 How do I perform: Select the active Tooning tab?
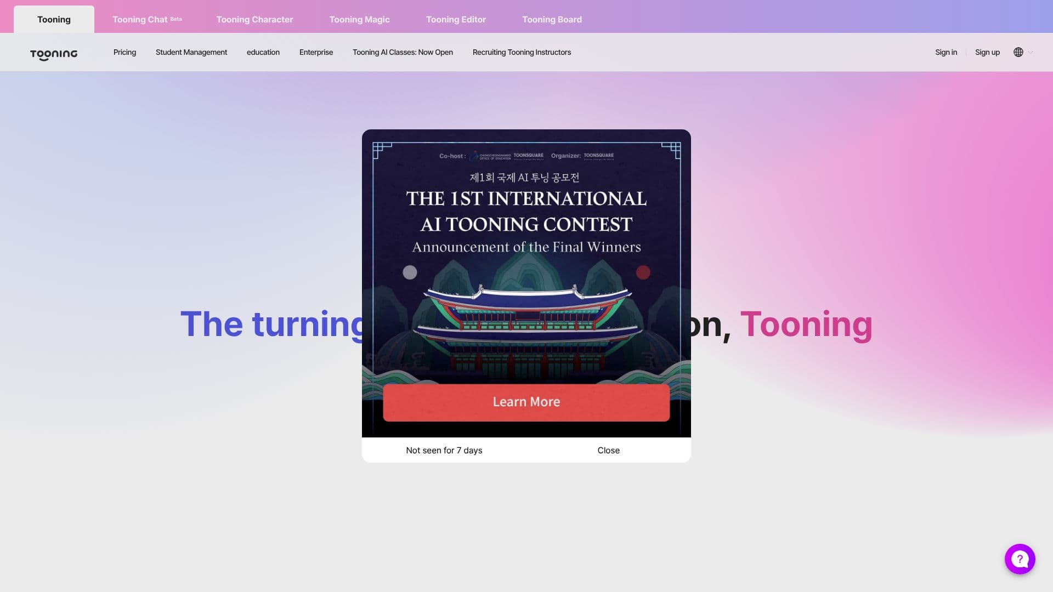pyautogui.click(x=54, y=19)
